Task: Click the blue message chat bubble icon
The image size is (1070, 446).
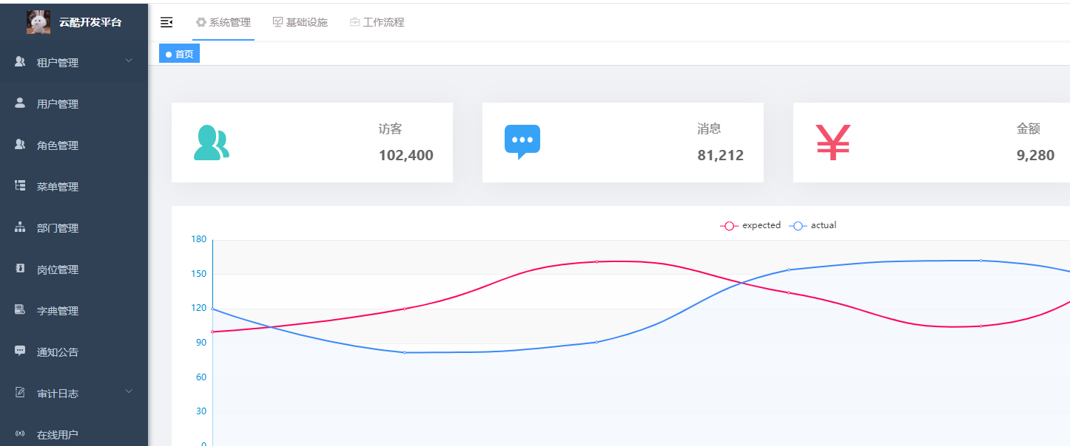Action: click(x=522, y=142)
